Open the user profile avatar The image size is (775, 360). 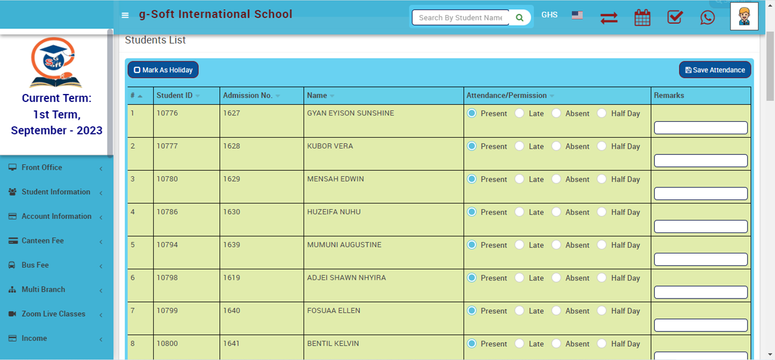[744, 16]
